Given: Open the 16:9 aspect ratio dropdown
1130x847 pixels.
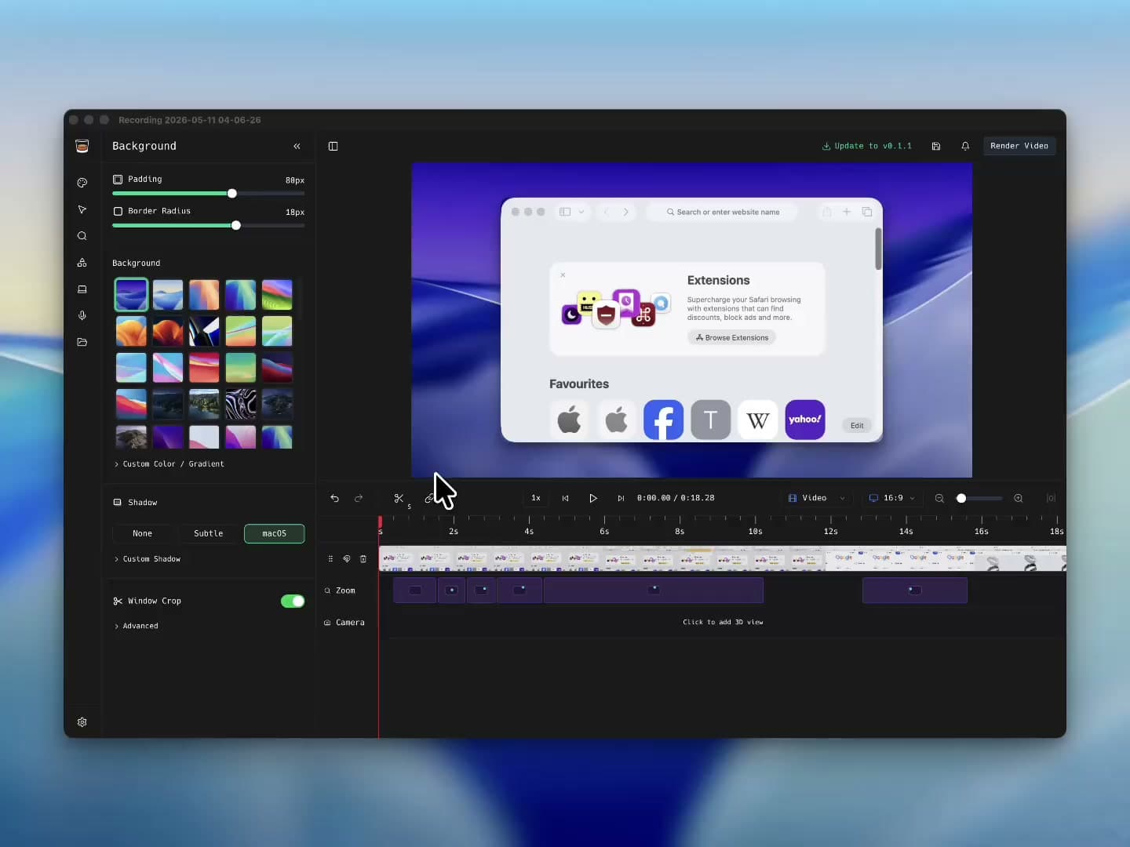Looking at the screenshot, I should (892, 498).
